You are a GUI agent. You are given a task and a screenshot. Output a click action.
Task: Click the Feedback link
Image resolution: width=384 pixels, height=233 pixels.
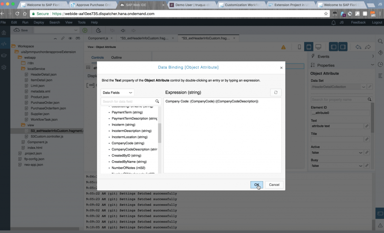click(358, 22)
